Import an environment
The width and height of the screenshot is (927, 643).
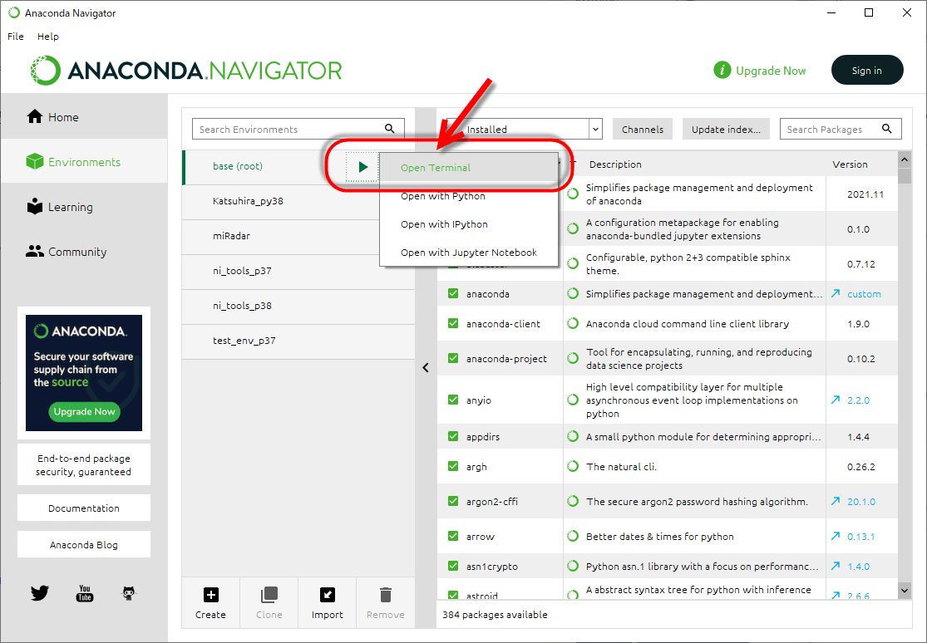[327, 603]
